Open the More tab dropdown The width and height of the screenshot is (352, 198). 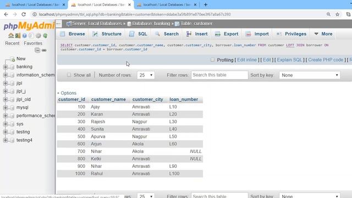(x=323, y=34)
